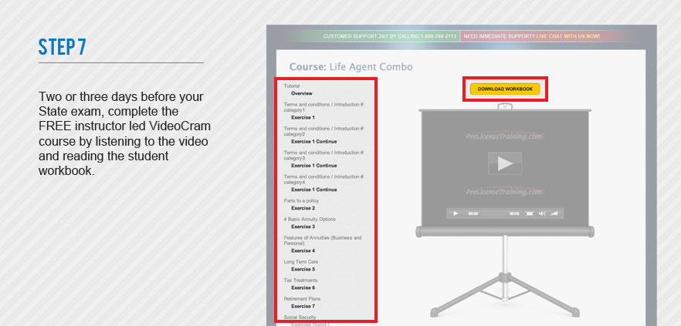Open Exercise 1 Continue under category3
The width and height of the screenshot is (681, 326).
[x=313, y=166]
